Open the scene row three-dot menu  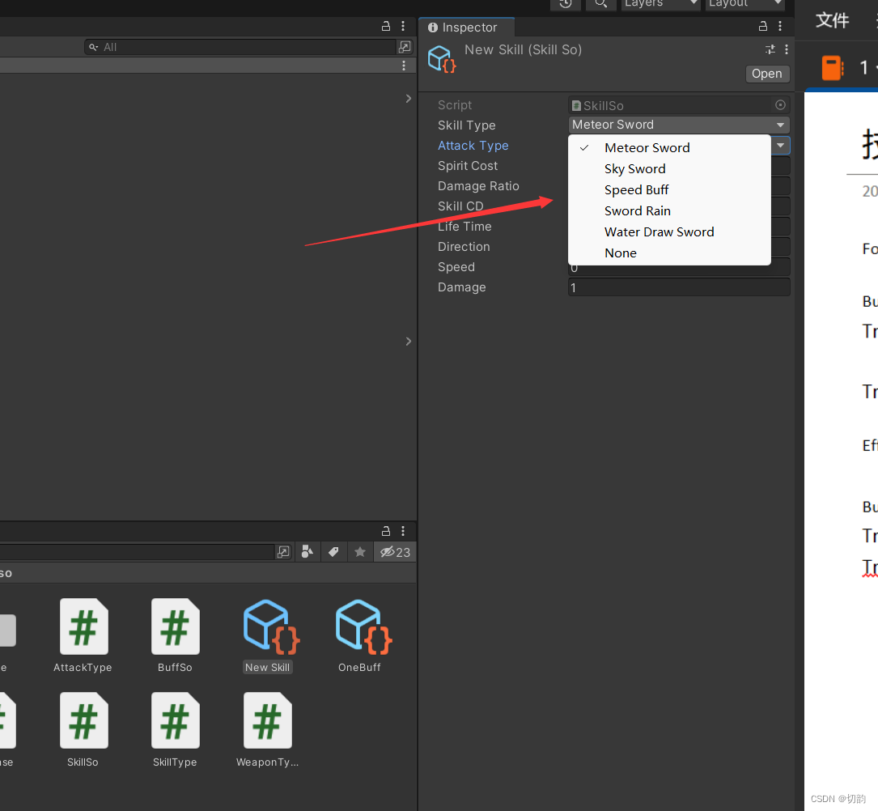pyautogui.click(x=404, y=66)
